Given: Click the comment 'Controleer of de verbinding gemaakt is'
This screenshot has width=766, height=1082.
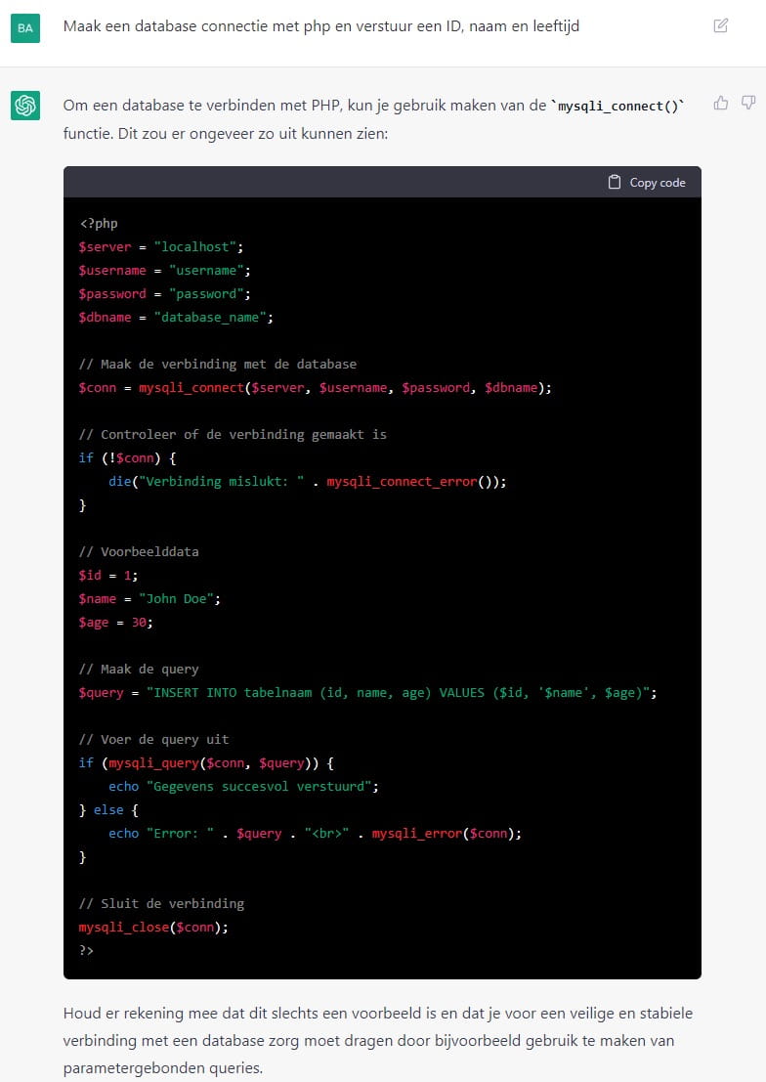Looking at the screenshot, I should click(x=233, y=435).
